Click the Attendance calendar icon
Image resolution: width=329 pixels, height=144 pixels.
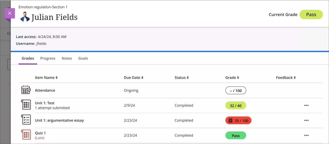(x=26, y=90)
